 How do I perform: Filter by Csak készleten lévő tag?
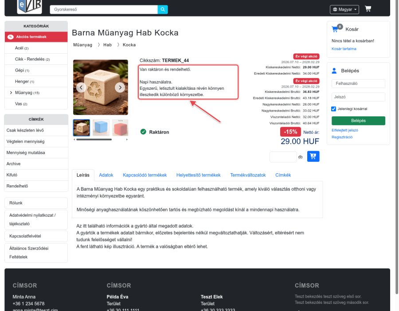[36, 130]
